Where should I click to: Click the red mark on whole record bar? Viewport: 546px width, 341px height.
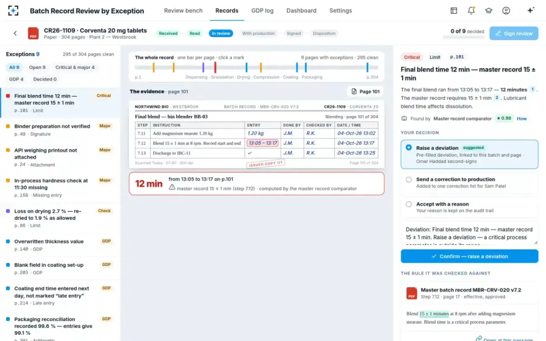click(215, 68)
